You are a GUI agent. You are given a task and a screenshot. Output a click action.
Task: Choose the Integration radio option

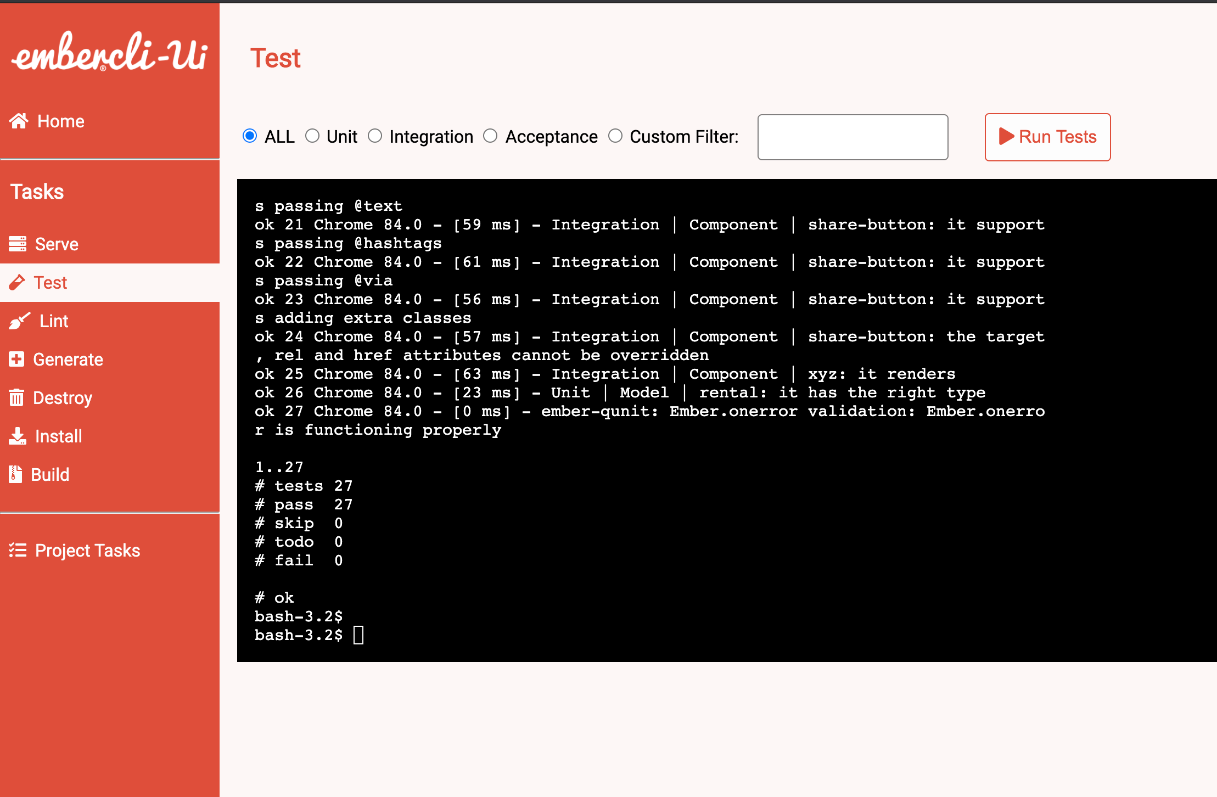click(375, 136)
